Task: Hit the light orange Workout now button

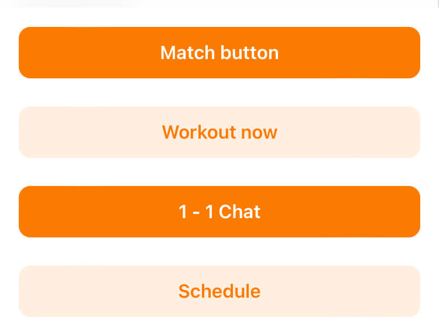Action: [220, 132]
